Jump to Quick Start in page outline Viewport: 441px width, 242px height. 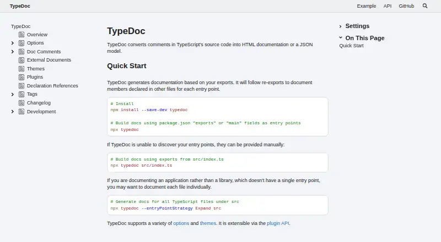click(351, 46)
